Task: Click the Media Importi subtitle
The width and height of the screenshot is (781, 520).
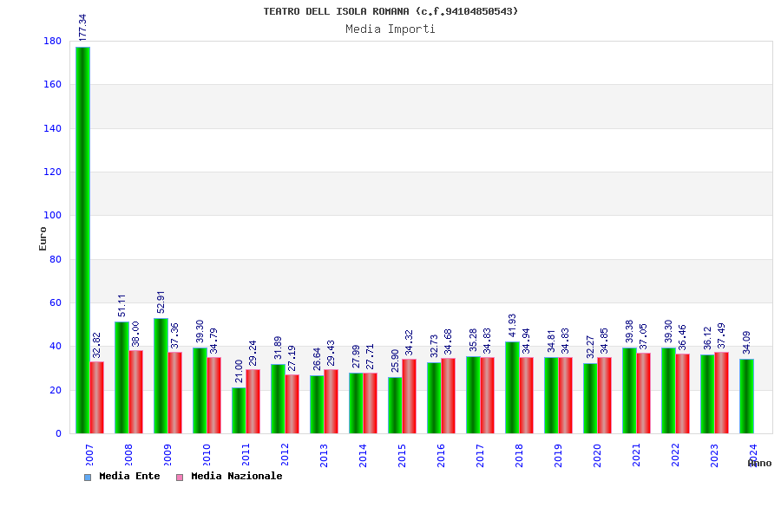Action: 390,29
